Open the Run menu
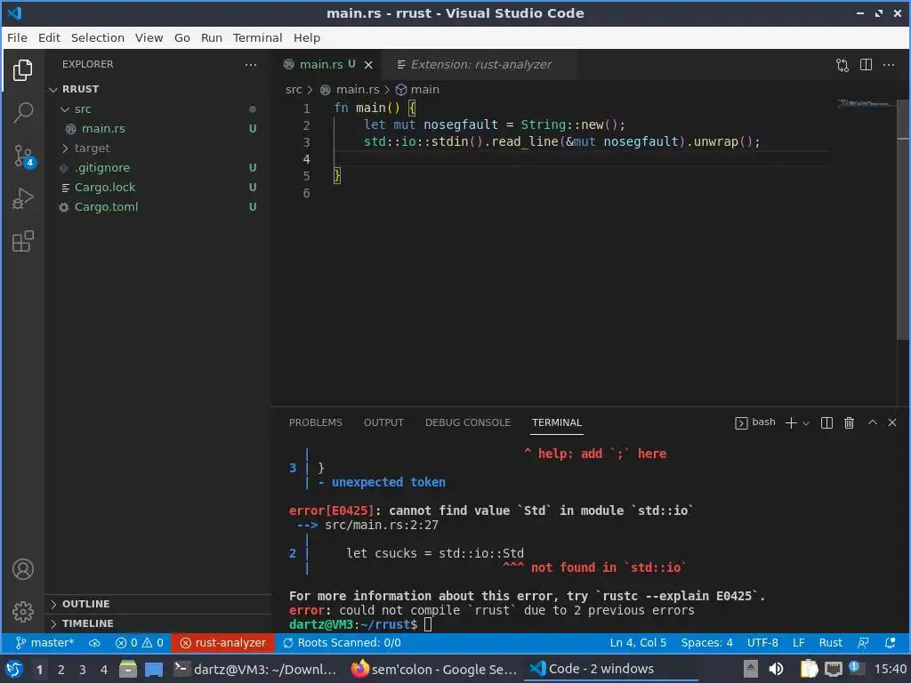 pyautogui.click(x=212, y=37)
